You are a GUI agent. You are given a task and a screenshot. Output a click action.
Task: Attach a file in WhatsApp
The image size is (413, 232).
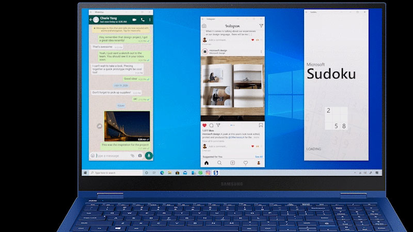133,156
